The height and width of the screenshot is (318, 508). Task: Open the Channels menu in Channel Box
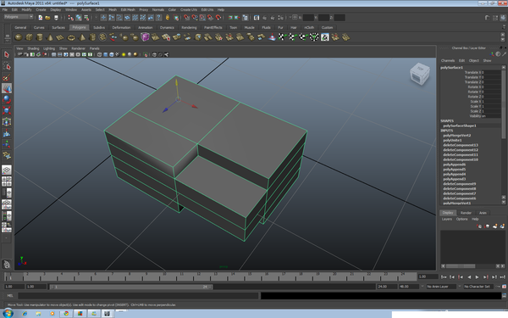point(448,61)
